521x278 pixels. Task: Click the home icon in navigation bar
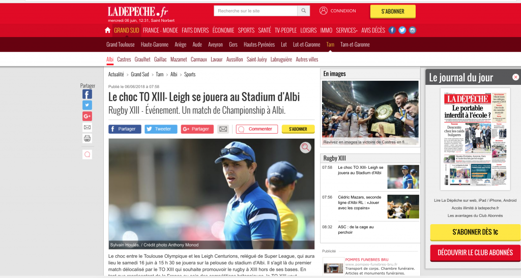(107, 30)
